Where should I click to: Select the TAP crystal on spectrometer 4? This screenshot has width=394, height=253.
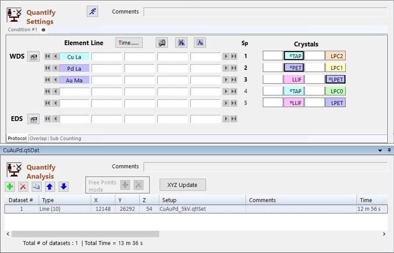point(294,91)
